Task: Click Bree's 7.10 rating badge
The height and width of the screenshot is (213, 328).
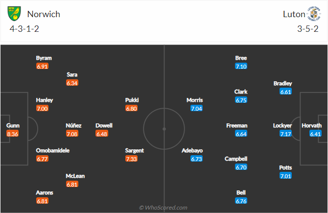Action: pos(241,66)
